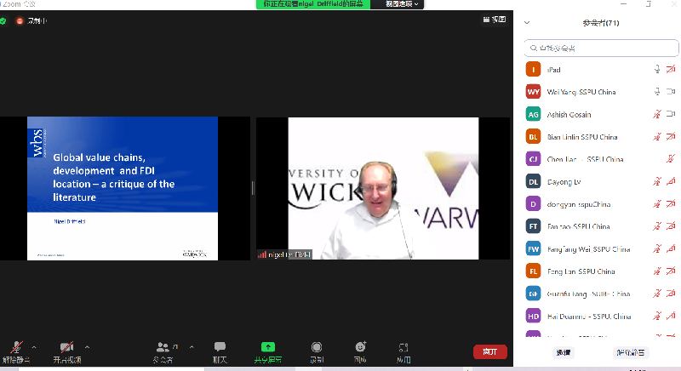Screen dimensions: 681x371
Task: Click the view layout button top right of video area
Action: coord(495,20)
